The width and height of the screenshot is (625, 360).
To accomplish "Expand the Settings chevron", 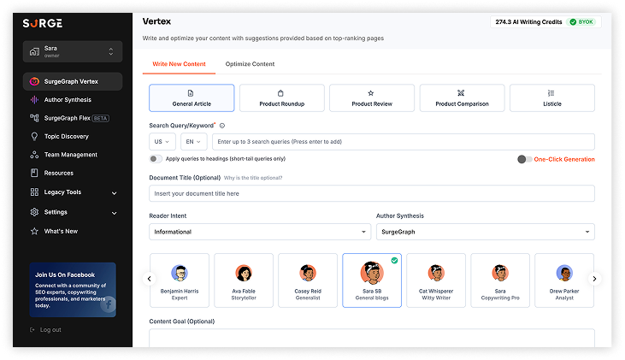I will tap(115, 213).
